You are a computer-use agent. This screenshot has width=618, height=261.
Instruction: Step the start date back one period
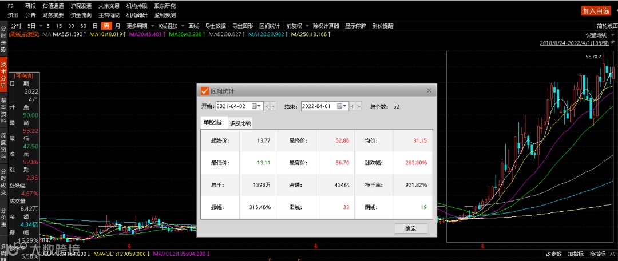(x=267, y=106)
